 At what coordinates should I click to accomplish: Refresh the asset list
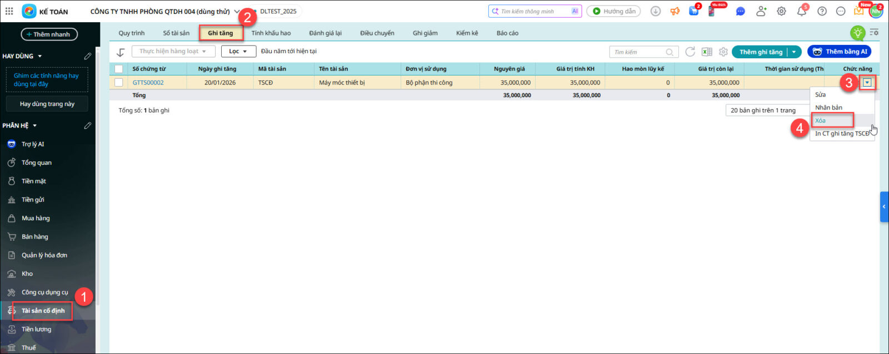click(x=690, y=52)
